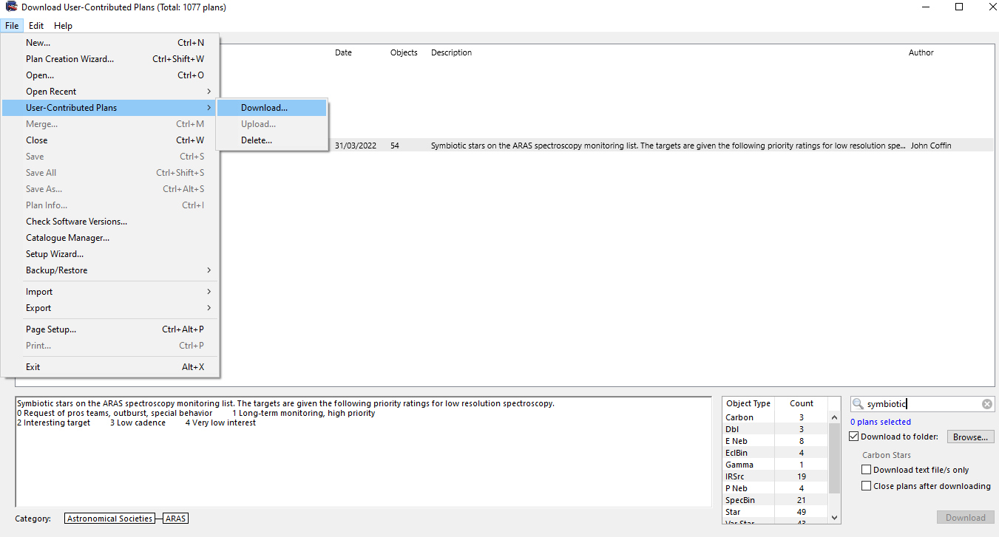Enable Download text file/s only
This screenshot has height=537, width=999.
click(867, 470)
